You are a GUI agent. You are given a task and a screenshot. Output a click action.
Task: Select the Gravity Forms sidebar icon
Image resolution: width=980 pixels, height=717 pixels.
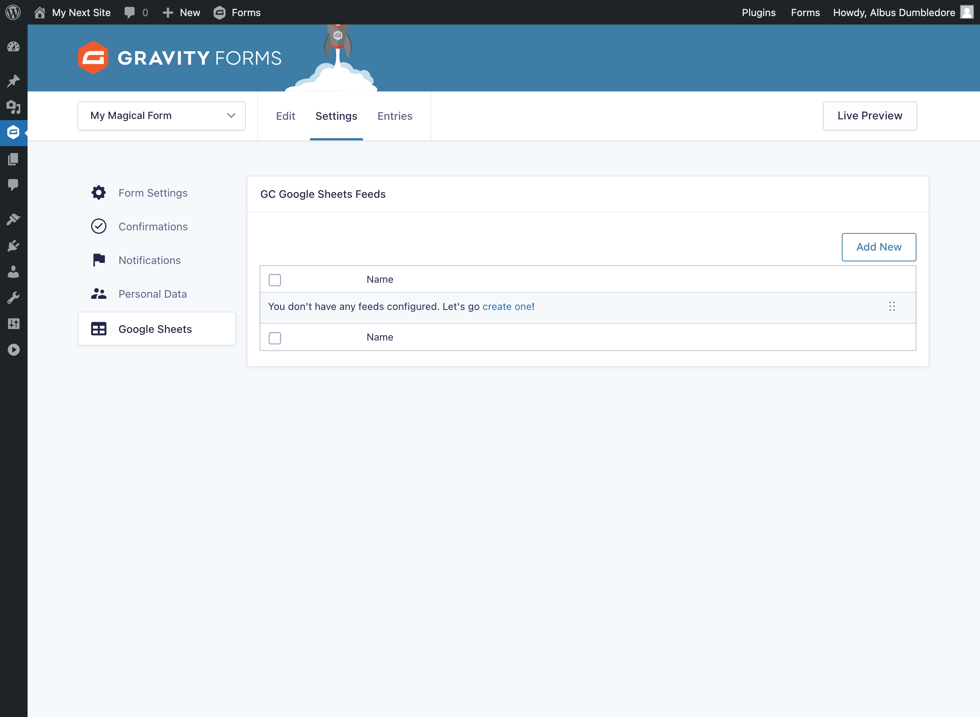pyautogui.click(x=13, y=132)
